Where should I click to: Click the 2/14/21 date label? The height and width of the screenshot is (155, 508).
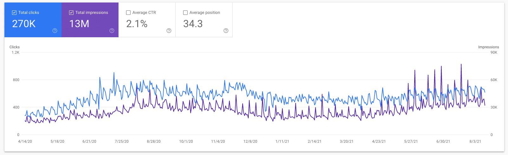click(x=315, y=141)
